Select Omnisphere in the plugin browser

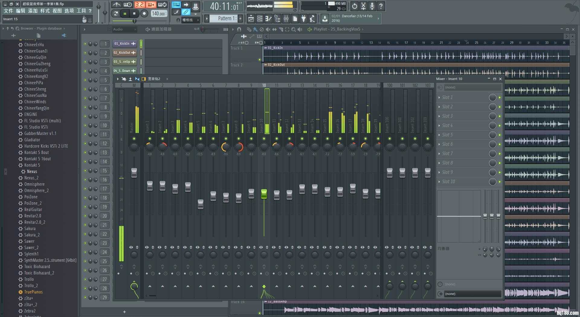(34, 184)
